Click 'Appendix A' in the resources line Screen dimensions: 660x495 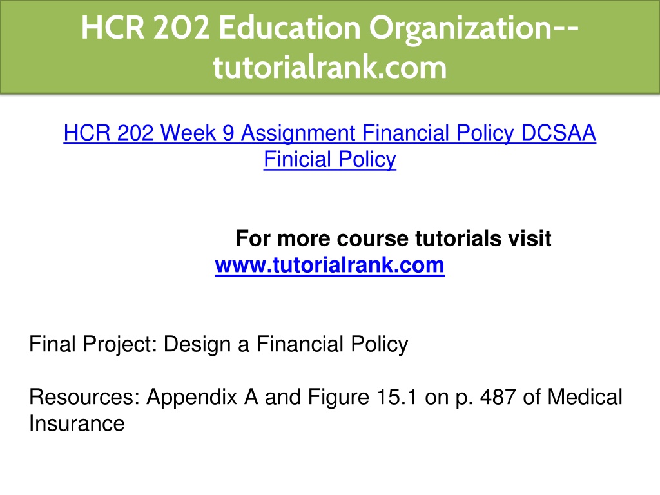[202, 397]
